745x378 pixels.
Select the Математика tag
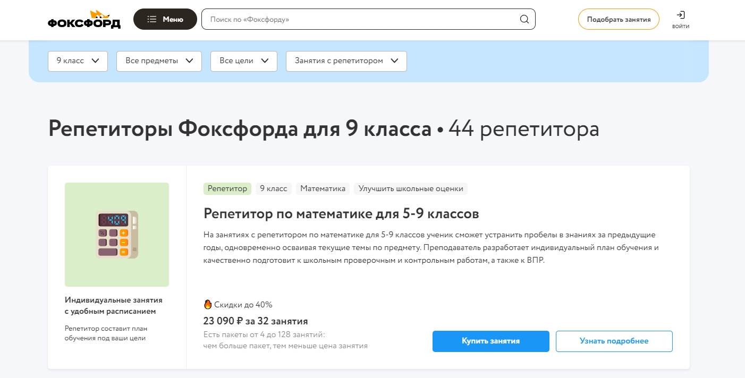tap(323, 188)
